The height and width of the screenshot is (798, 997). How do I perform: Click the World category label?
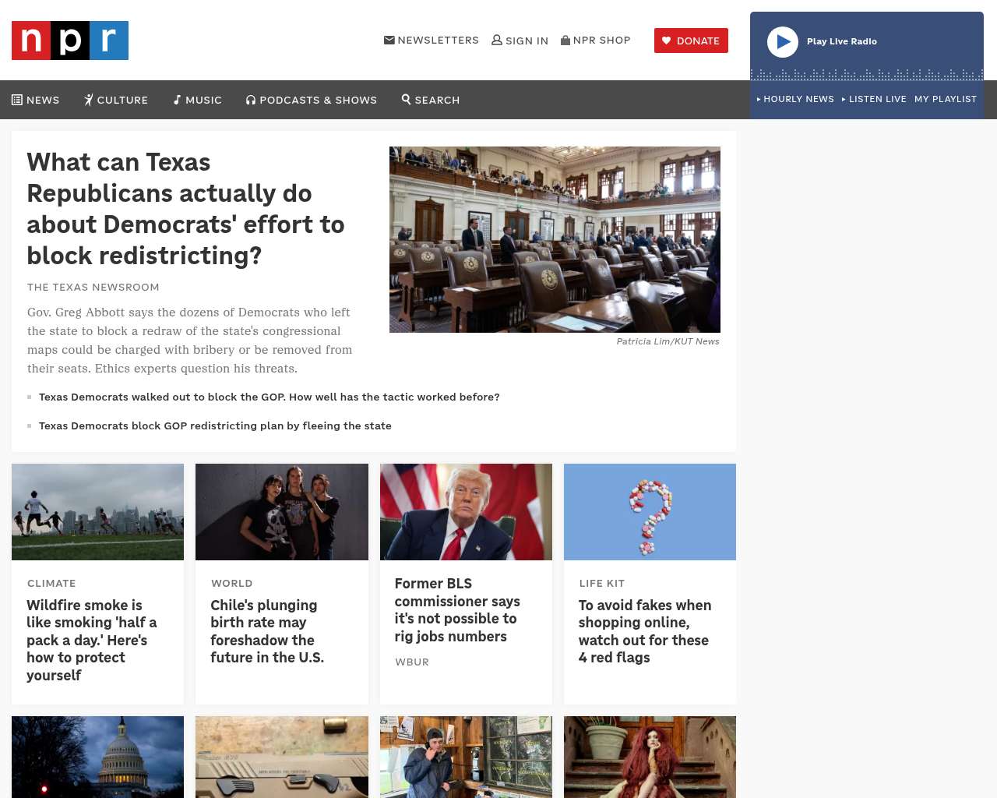click(232, 583)
